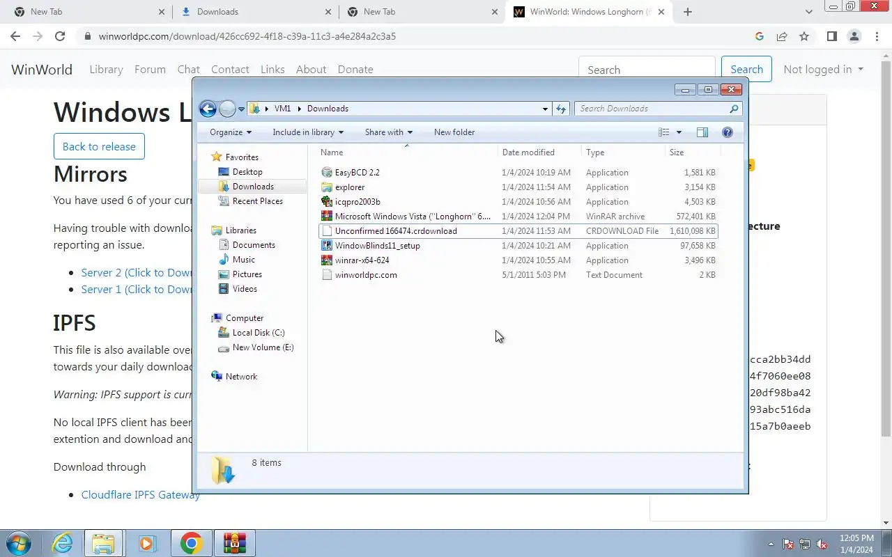Open Recent Places in navigation pane
Viewport: 892px width, 557px height.
pyautogui.click(x=258, y=201)
